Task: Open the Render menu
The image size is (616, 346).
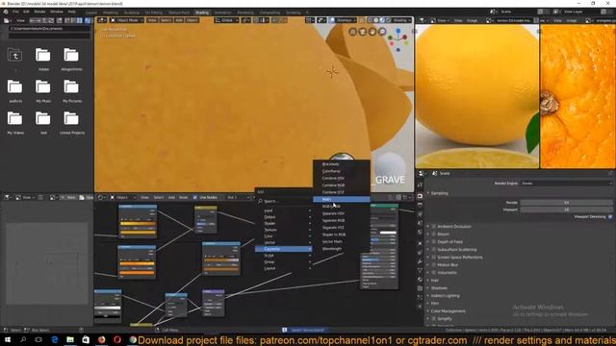Action: point(39,12)
